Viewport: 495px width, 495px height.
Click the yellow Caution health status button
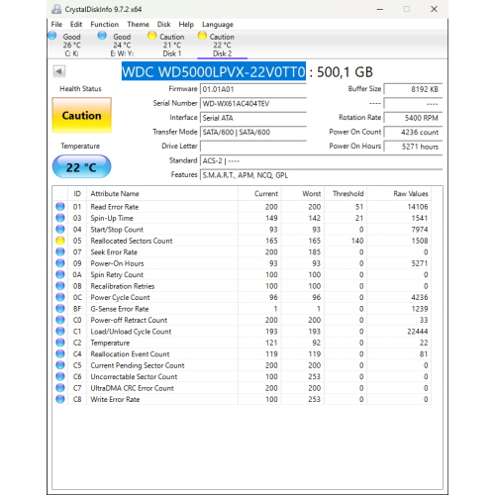81,115
